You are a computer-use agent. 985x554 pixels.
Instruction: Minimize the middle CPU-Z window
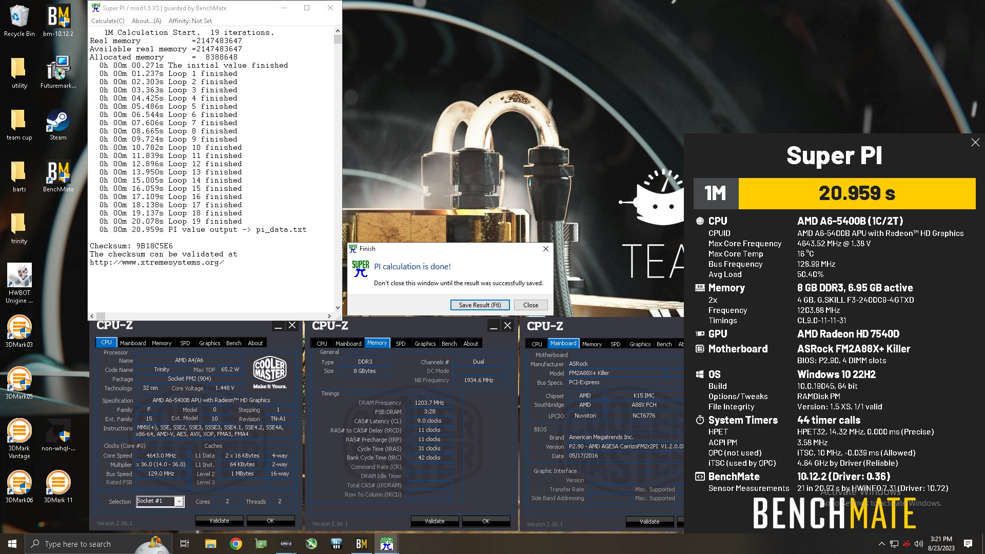coord(494,326)
